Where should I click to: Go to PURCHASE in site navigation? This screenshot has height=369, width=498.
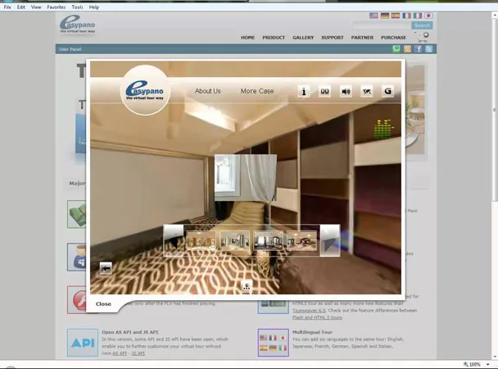coord(393,38)
